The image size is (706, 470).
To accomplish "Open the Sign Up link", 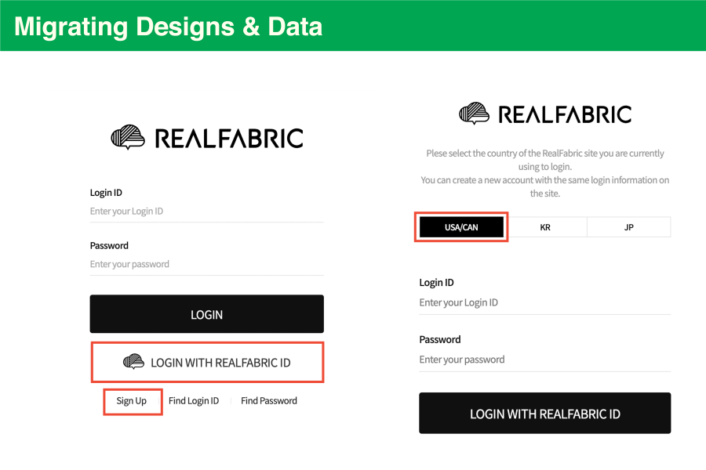I will coord(132,401).
